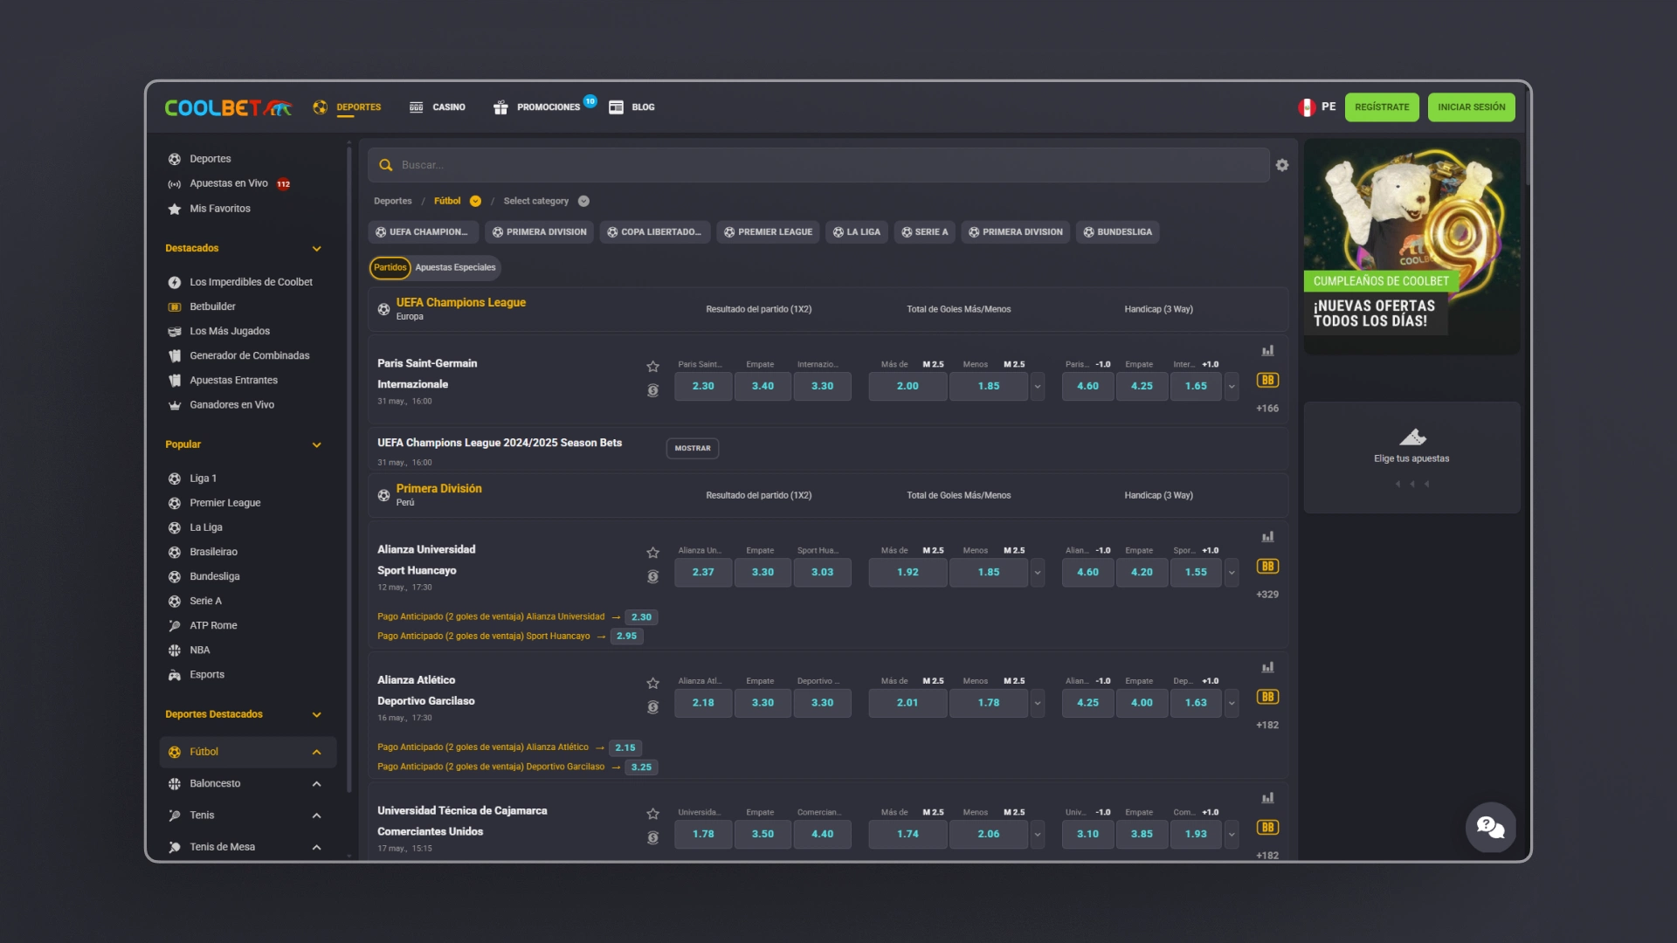Select Pago Anticipado Deportivo Garcilaso odds 3.25
This screenshot has width=1677, height=943.
(641, 767)
